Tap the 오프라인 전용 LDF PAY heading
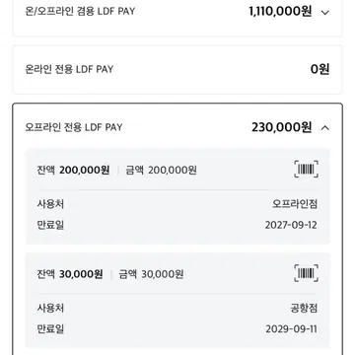The height and width of the screenshot is (355, 355). click(x=74, y=127)
